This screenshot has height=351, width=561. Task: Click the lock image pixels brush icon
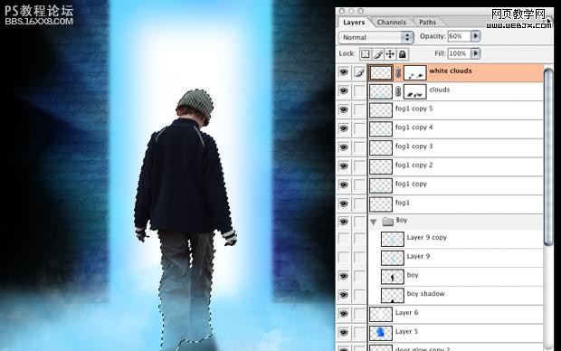pyautogui.click(x=377, y=54)
